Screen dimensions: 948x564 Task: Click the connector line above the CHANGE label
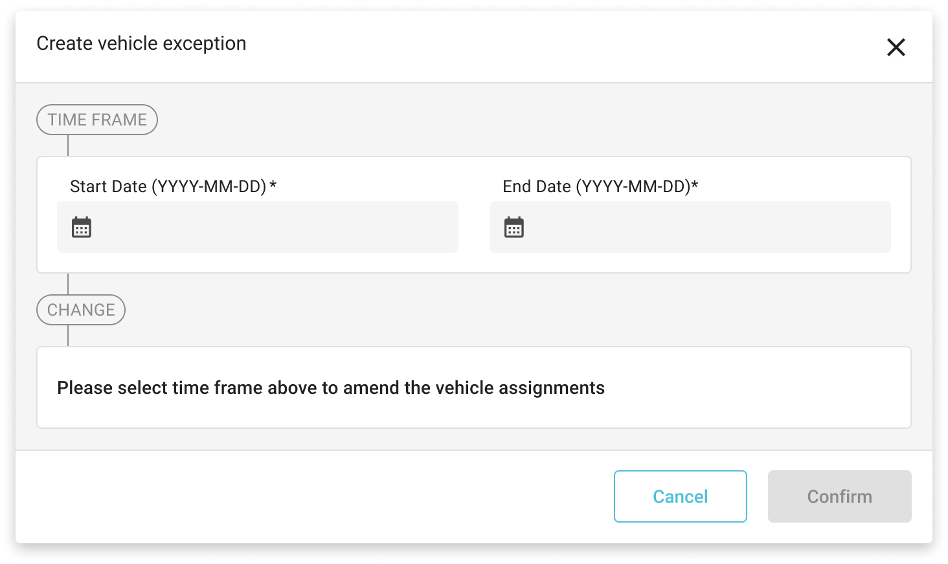coord(68,284)
